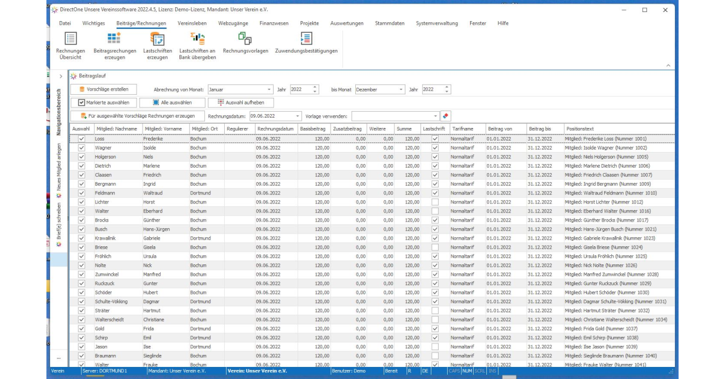Open the Systemverwaltung ribbon tab
The height and width of the screenshot is (379, 725).
pos(437,23)
